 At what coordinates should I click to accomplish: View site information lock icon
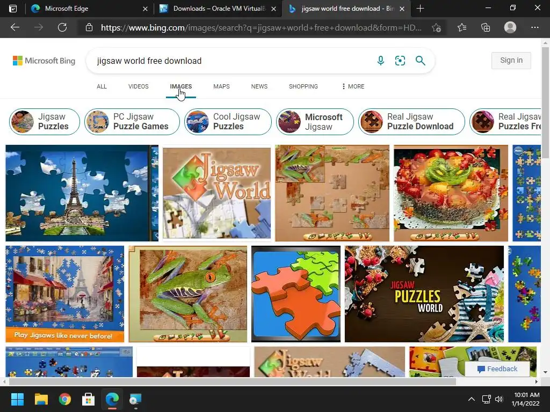89,27
